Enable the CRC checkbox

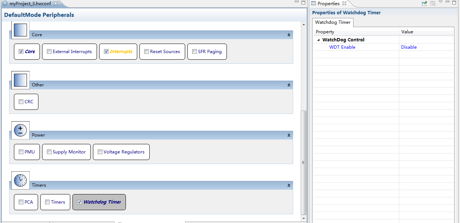coord(21,102)
